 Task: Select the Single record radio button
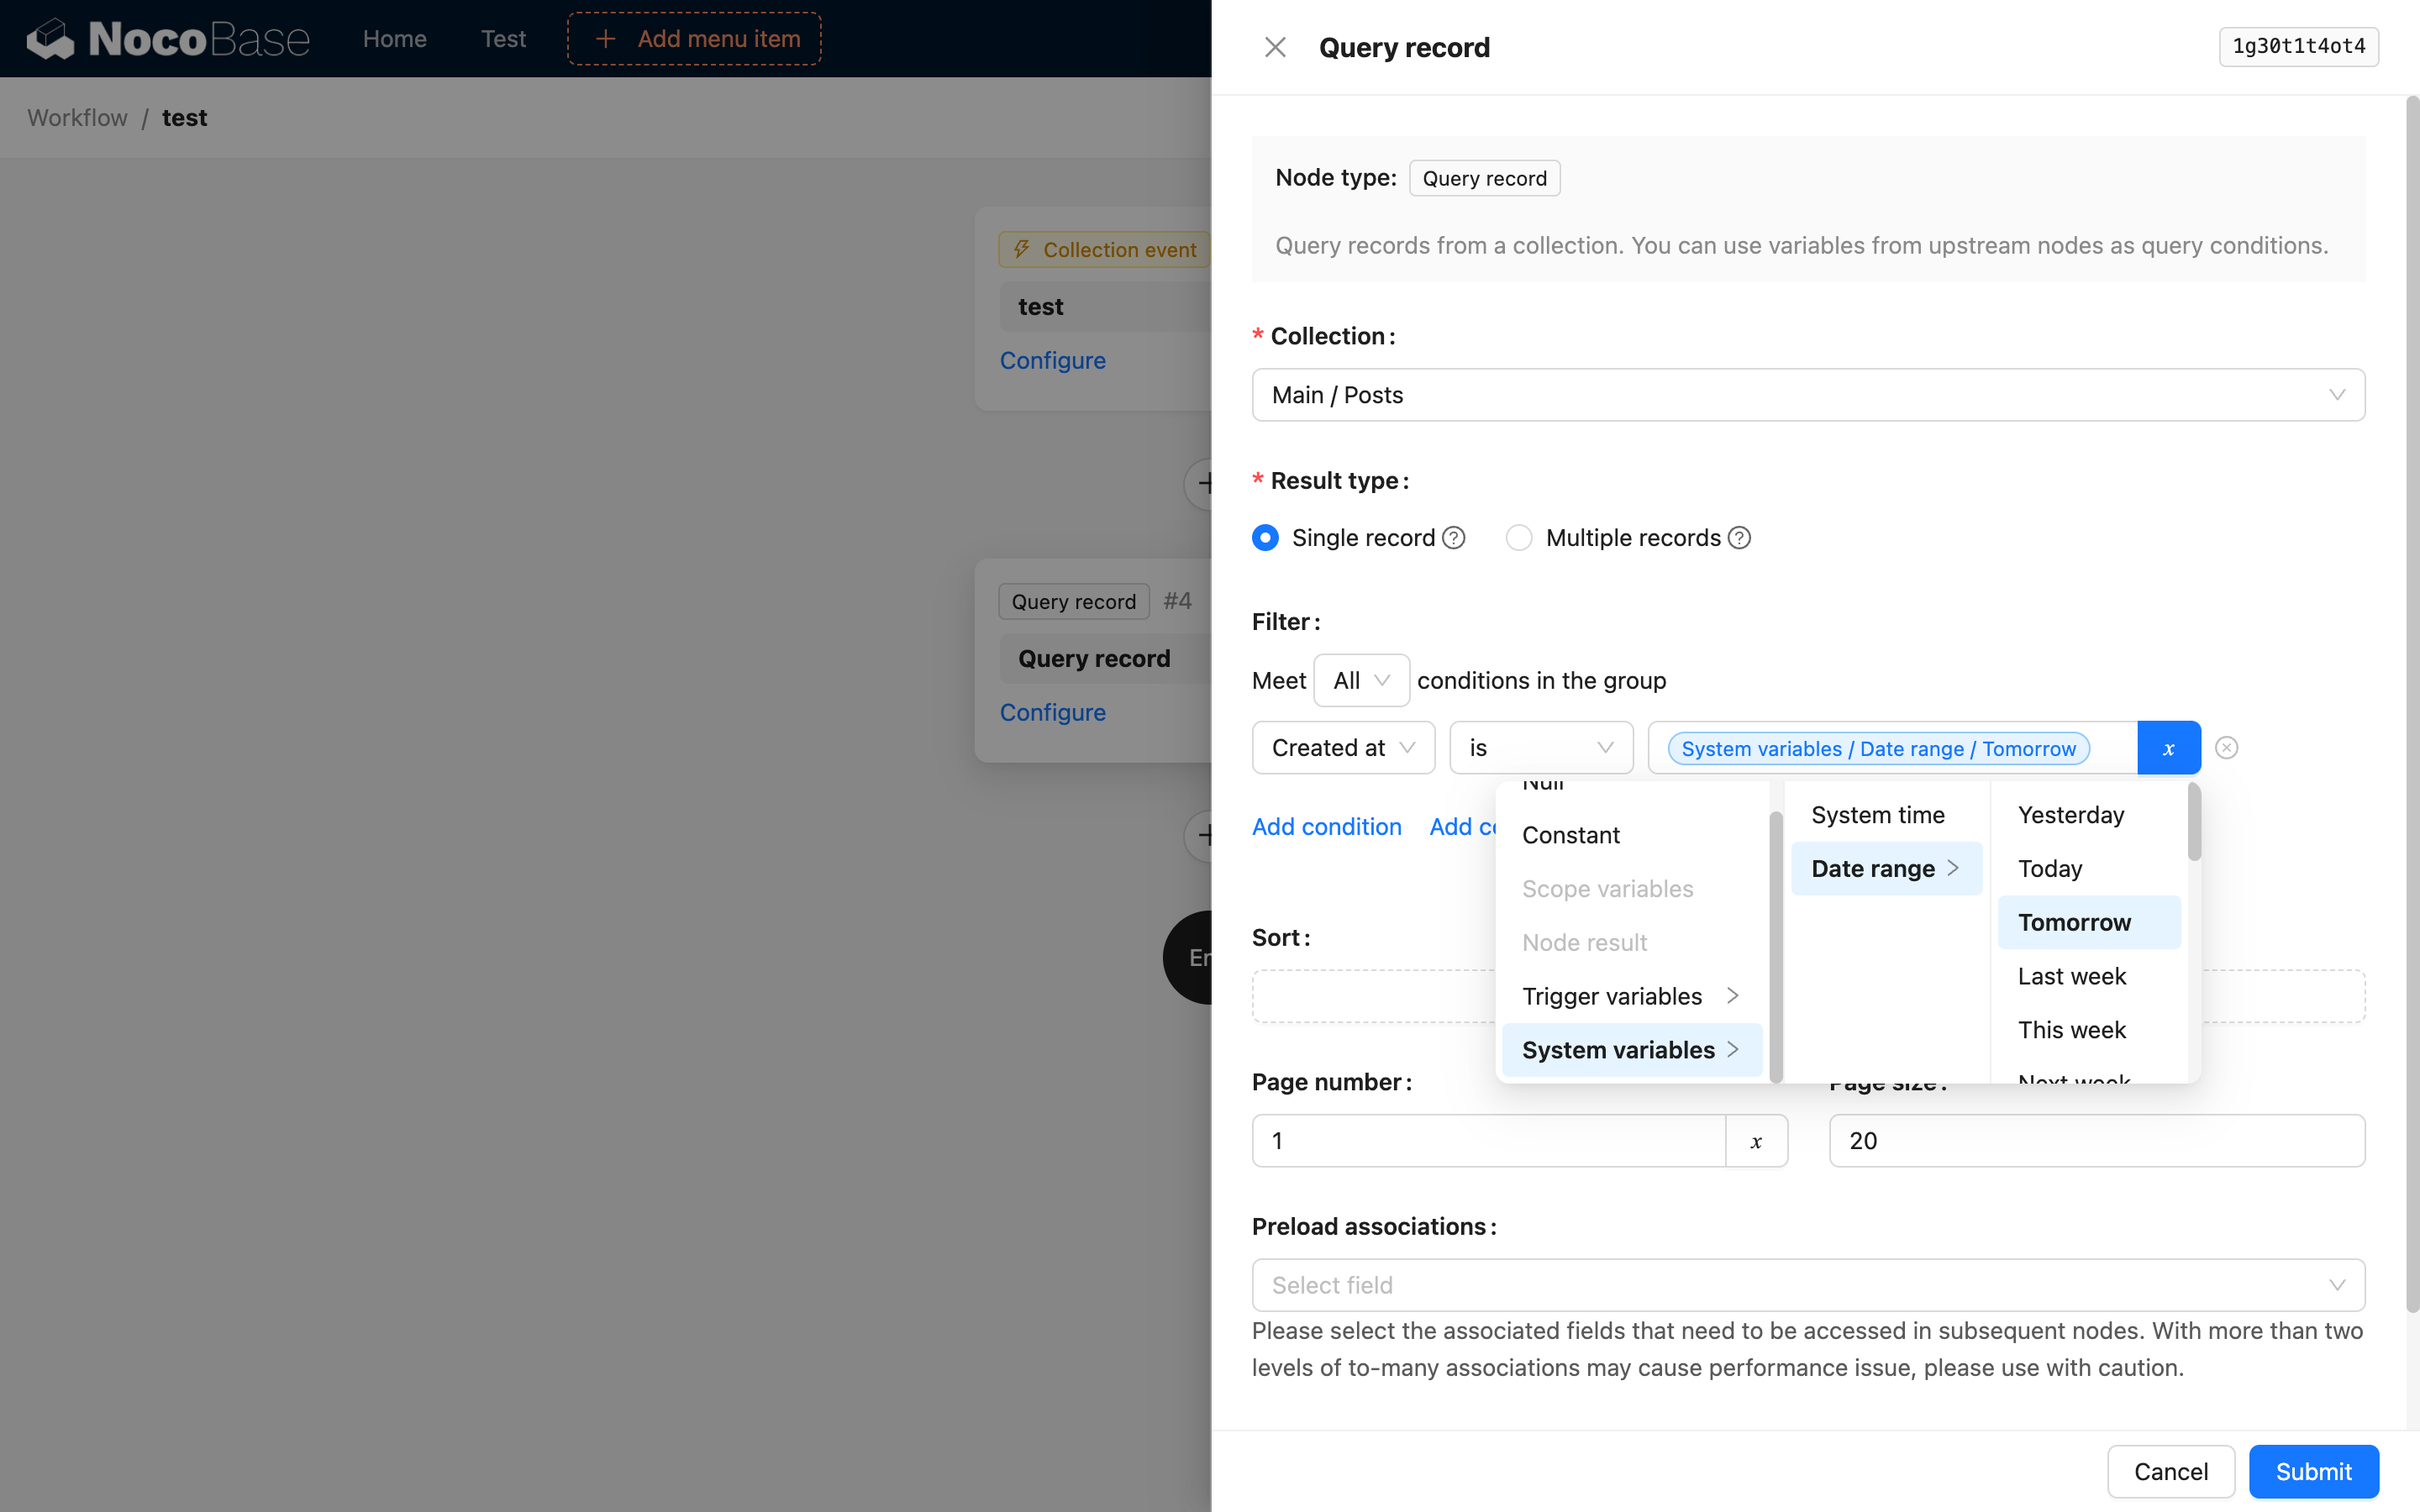coord(1265,538)
